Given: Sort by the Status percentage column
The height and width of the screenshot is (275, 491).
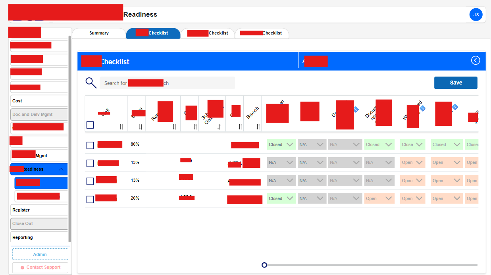Looking at the screenshot, I should pyautogui.click(x=141, y=127).
